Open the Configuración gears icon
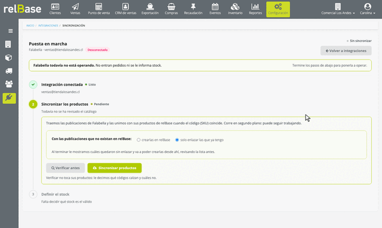The image size is (382, 228). point(278,6)
